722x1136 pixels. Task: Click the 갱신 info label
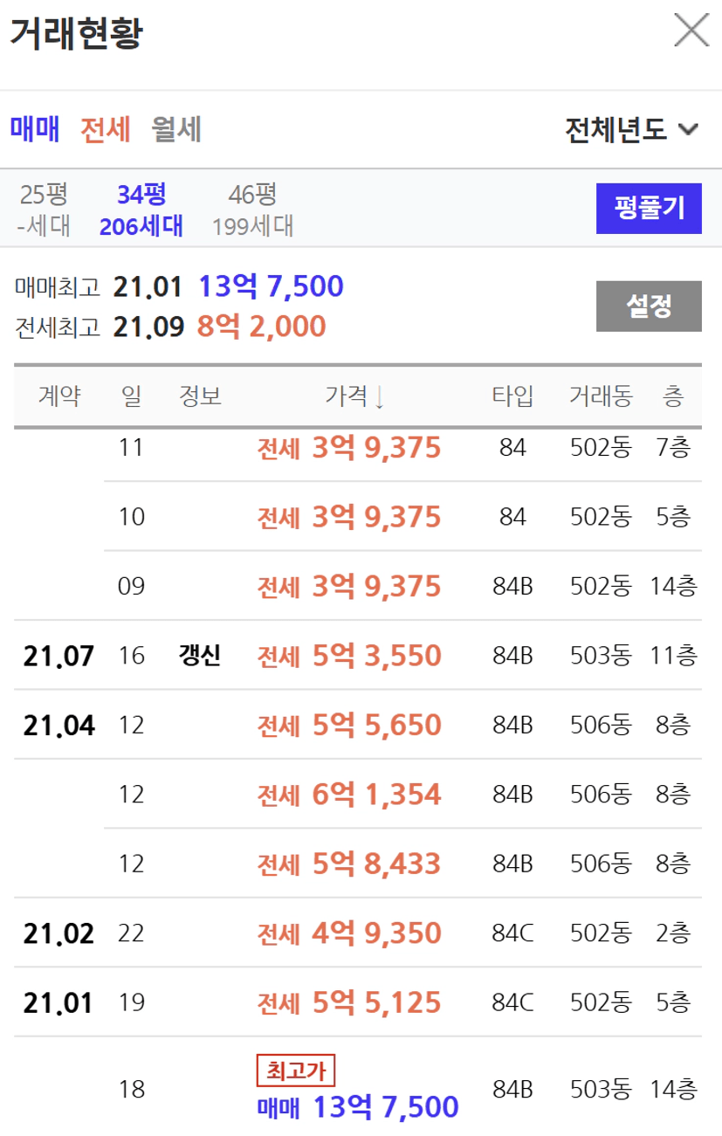point(199,655)
